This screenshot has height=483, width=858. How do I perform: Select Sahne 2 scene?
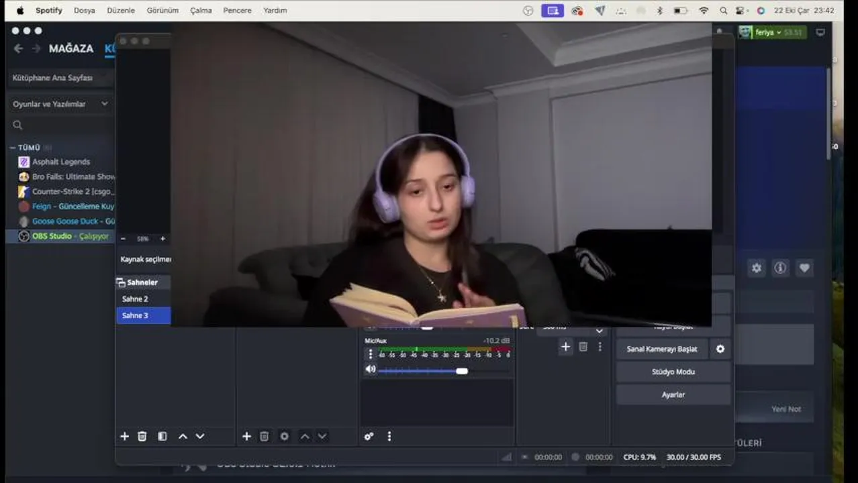(143, 299)
